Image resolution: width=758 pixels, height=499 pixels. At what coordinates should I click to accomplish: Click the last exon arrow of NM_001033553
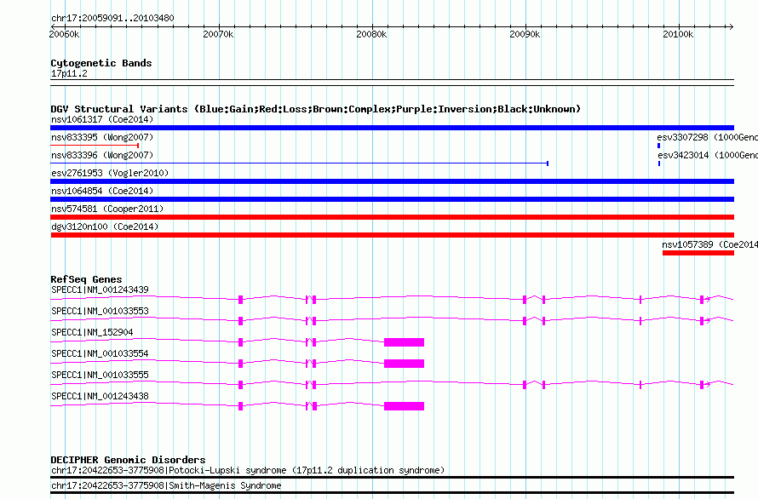[705, 321]
